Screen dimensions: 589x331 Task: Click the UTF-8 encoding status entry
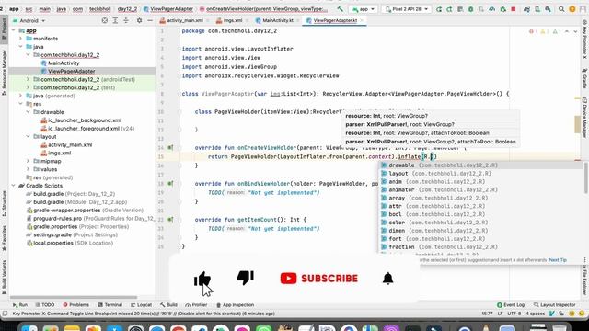514,314
